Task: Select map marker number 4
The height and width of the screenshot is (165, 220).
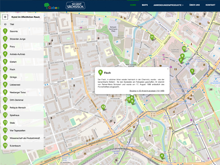Action: tap(162, 156)
